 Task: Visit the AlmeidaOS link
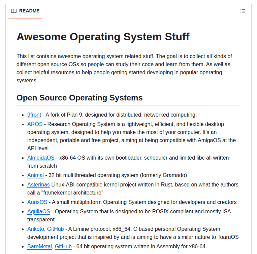pos(41,158)
